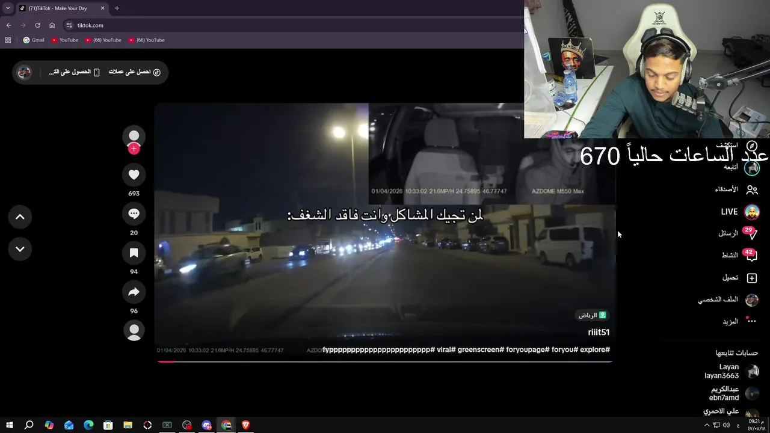Close the TikTok browser tab
Viewport: 770px width, 433px height.
click(x=102, y=8)
